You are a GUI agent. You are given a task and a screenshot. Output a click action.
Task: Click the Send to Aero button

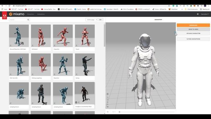pos(193,29)
